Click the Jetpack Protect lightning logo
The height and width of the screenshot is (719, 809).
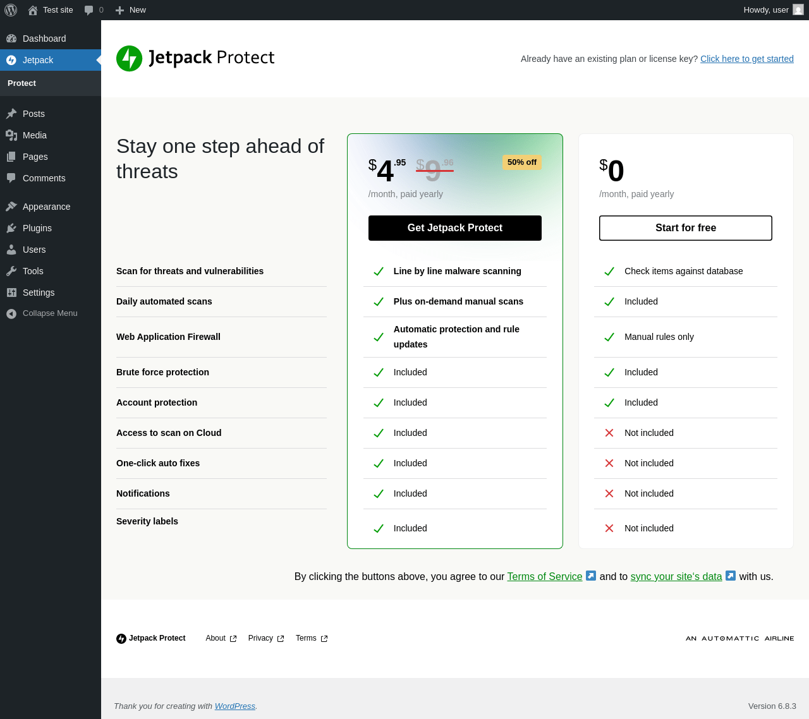pos(130,58)
